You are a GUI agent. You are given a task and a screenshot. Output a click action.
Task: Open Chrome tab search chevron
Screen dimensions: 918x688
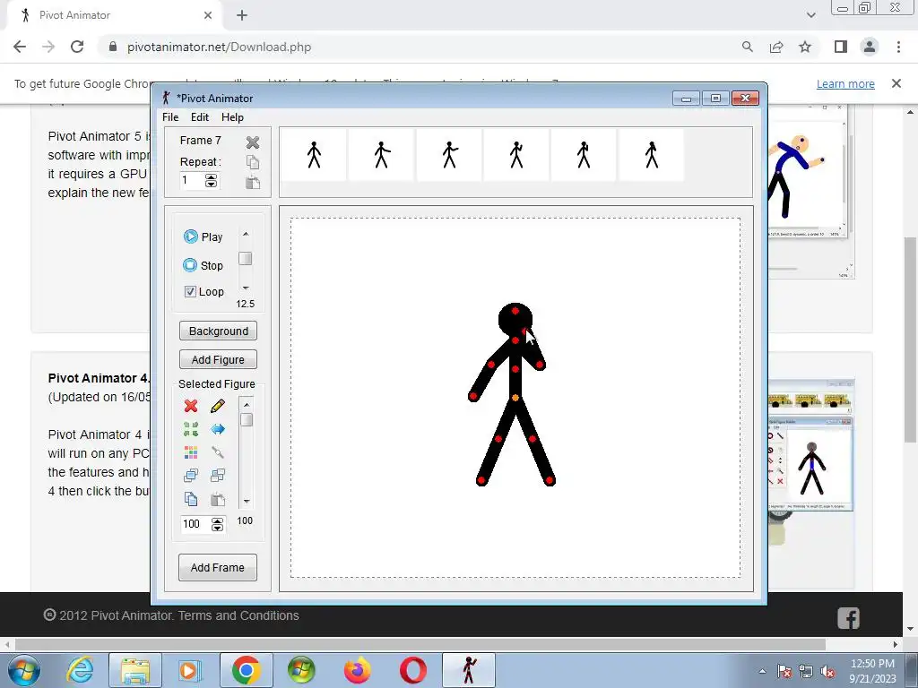pos(810,15)
